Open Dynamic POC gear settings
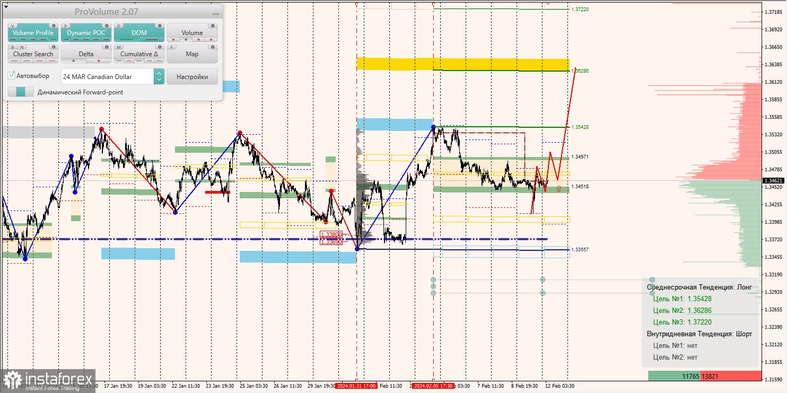787x393 pixels. click(x=106, y=25)
